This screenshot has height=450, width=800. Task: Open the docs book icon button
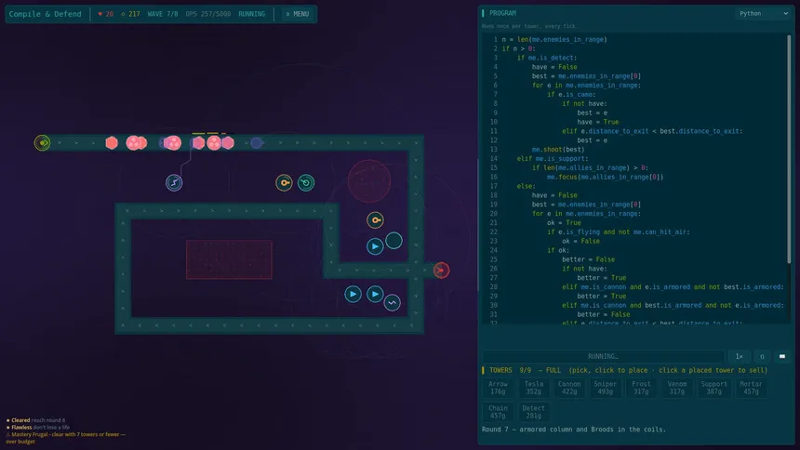(x=782, y=356)
